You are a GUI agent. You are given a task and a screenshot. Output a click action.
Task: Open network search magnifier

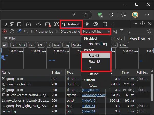click(x=26, y=31)
